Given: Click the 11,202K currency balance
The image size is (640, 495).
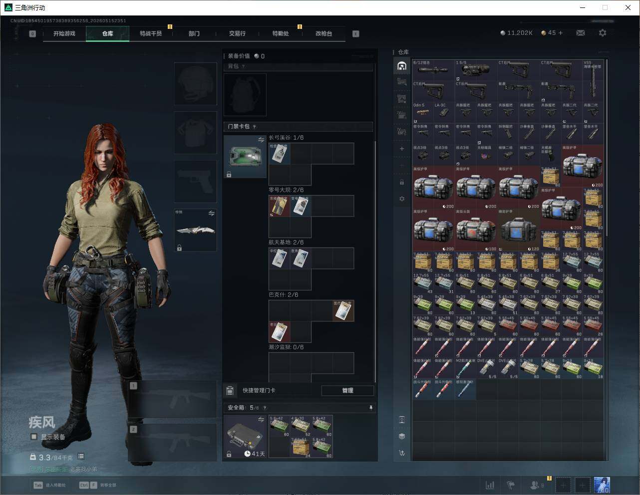Looking at the screenshot, I should (517, 33).
